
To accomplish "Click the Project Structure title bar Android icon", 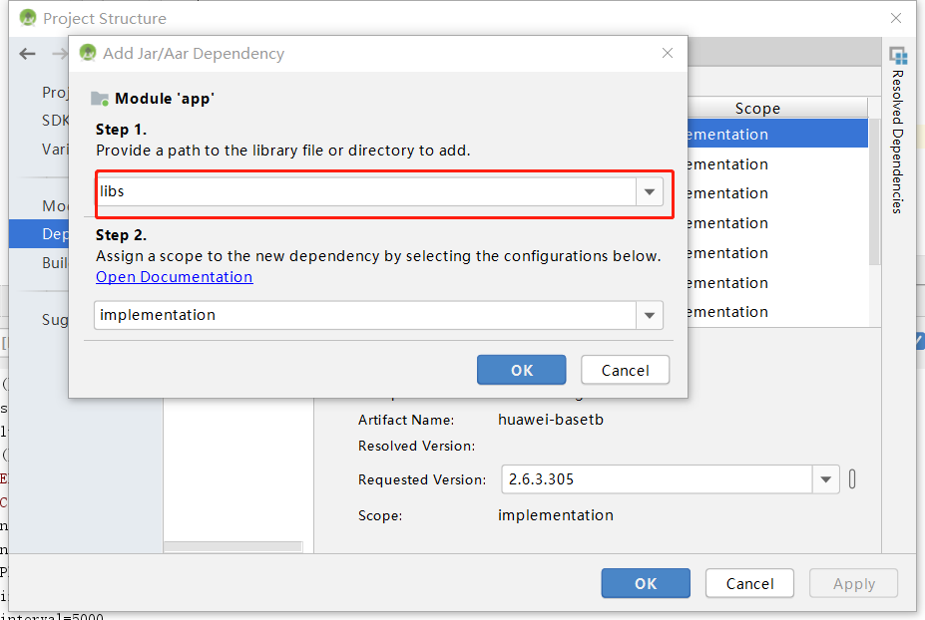I will [x=28, y=18].
